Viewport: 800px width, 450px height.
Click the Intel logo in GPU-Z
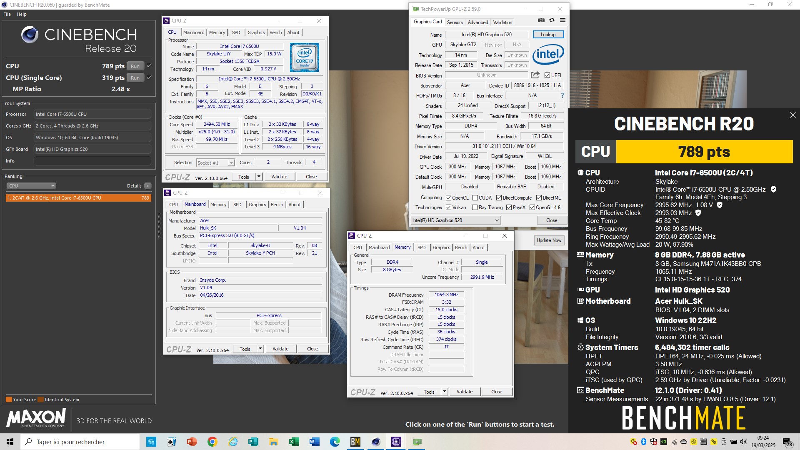(548, 55)
